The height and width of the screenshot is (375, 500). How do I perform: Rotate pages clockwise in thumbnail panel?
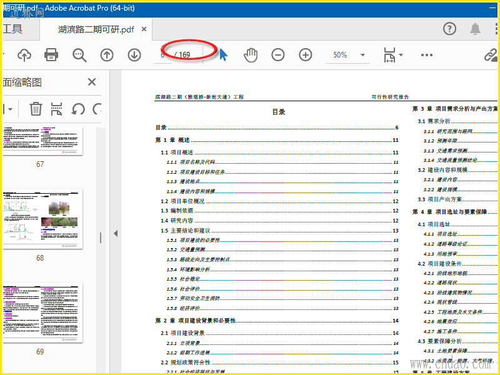(x=97, y=109)
